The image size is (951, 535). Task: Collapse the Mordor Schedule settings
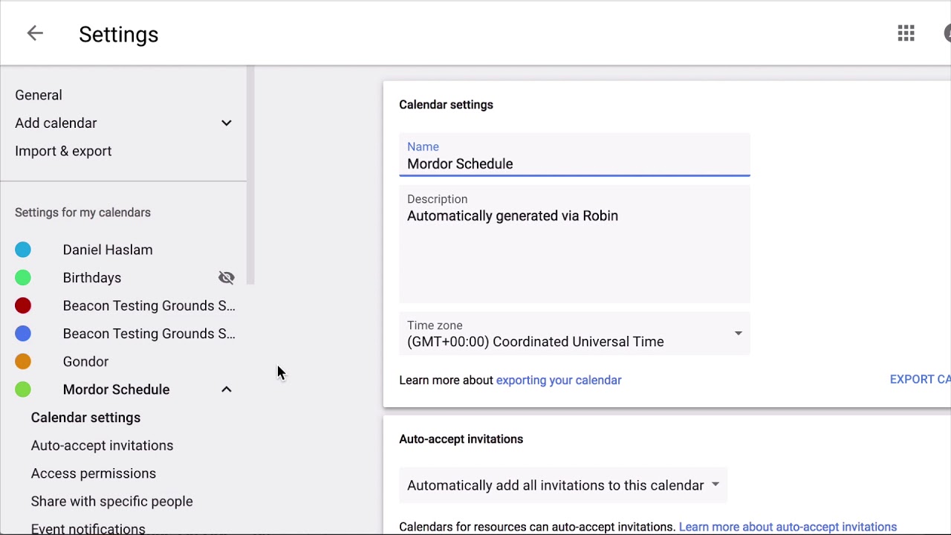(x=227, y=389)
